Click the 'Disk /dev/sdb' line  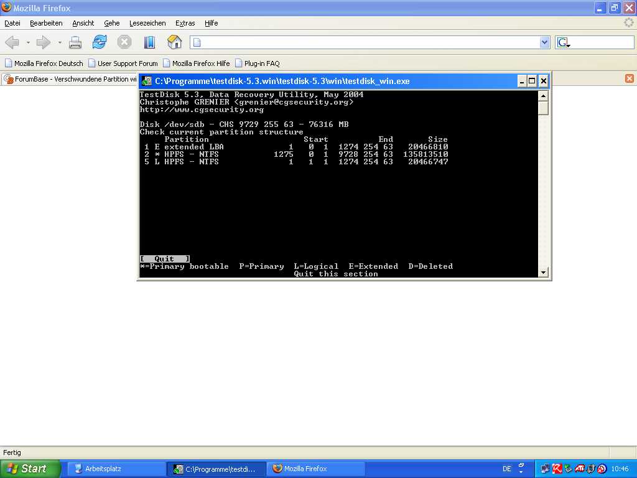click(244, 124)
